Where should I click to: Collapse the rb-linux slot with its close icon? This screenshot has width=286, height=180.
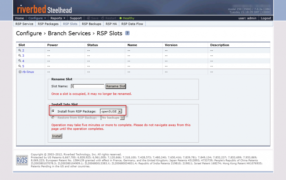point(20,72)
